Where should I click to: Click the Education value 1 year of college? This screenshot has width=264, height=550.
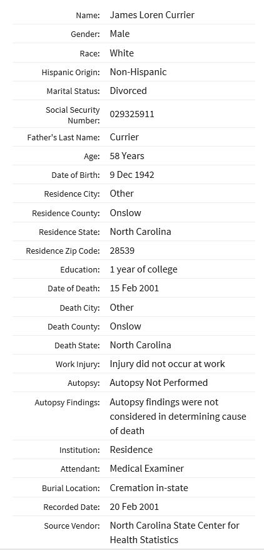point(143,269)
